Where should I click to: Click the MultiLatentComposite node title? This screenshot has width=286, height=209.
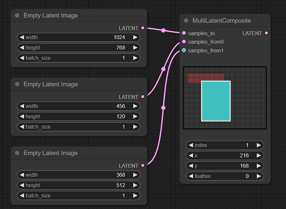[x=222, y=21]
